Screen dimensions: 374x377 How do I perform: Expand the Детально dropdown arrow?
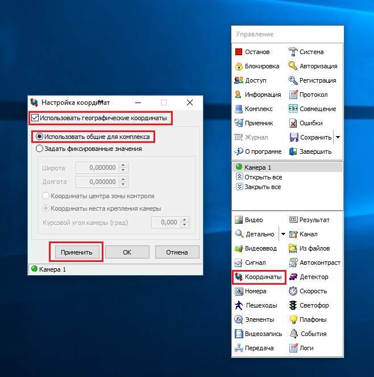(282, 234)
